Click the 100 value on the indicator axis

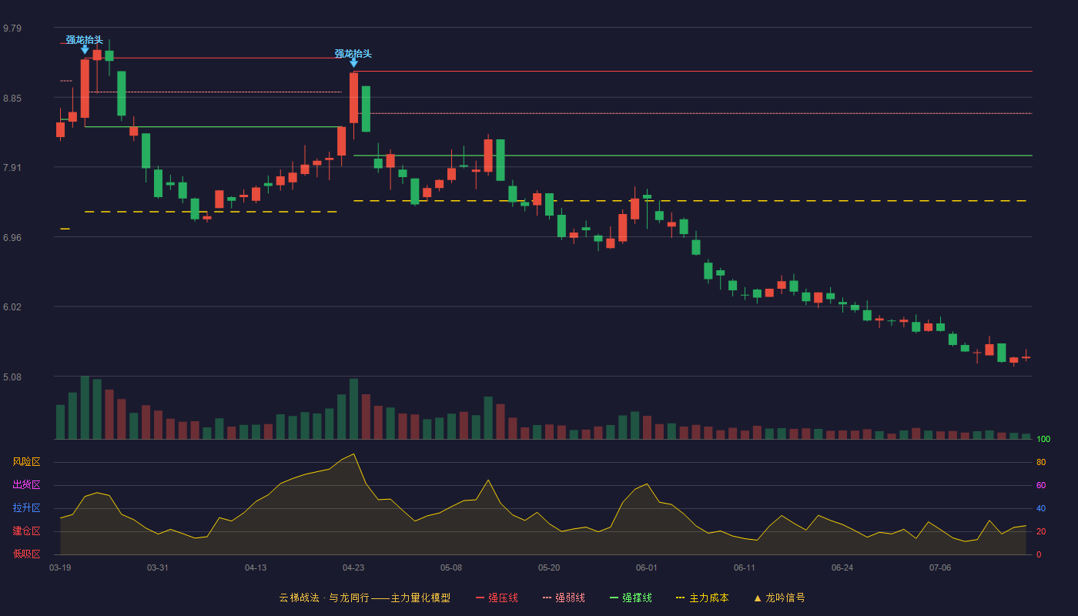1043,440
